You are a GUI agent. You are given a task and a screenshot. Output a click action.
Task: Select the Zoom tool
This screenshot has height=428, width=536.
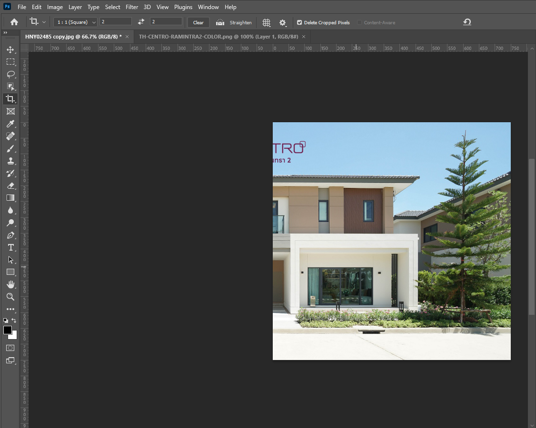click(10, 297)
